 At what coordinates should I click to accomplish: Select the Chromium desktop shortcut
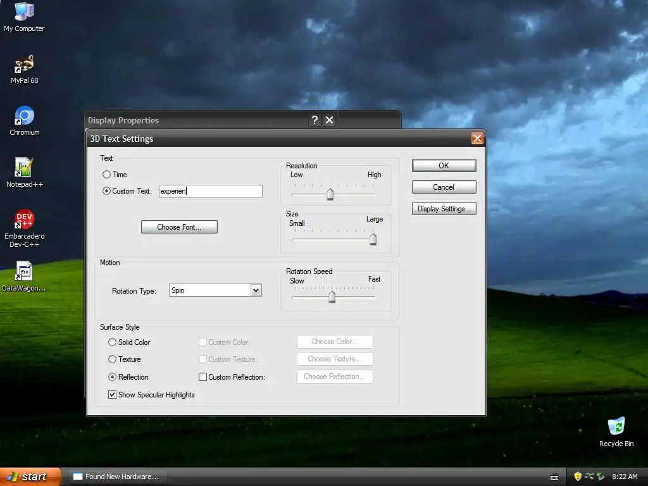pos(25,121)
